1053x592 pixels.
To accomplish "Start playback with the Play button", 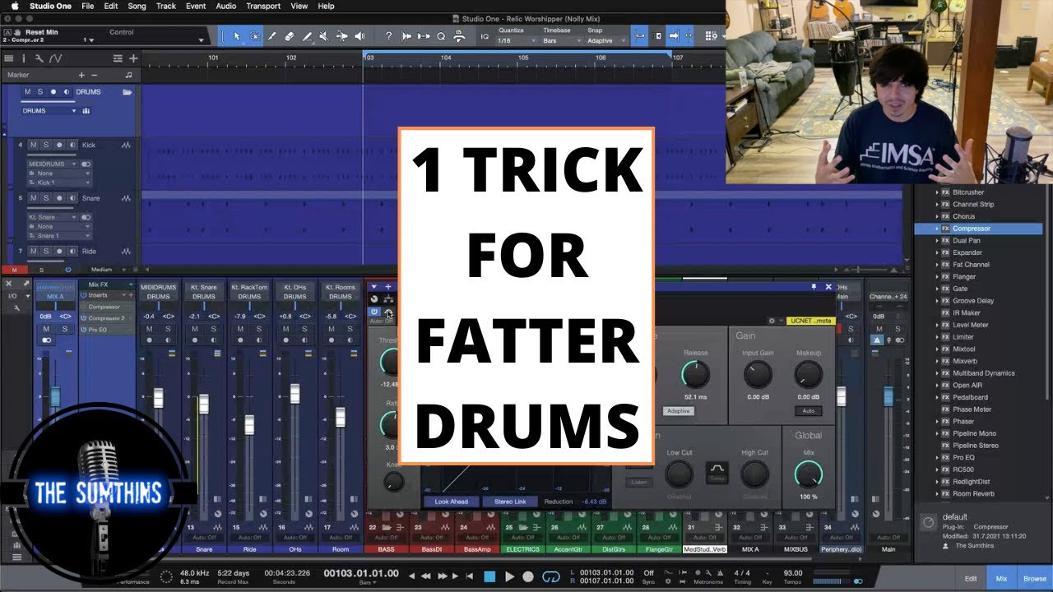I will [509, 576].
